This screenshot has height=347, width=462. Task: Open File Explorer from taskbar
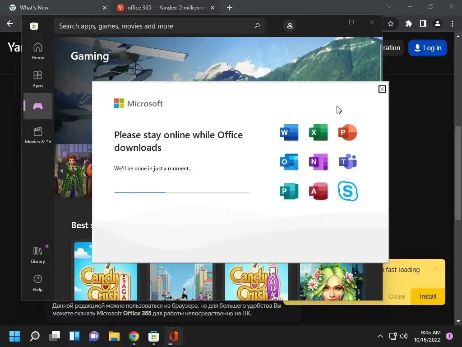point(114,336)
